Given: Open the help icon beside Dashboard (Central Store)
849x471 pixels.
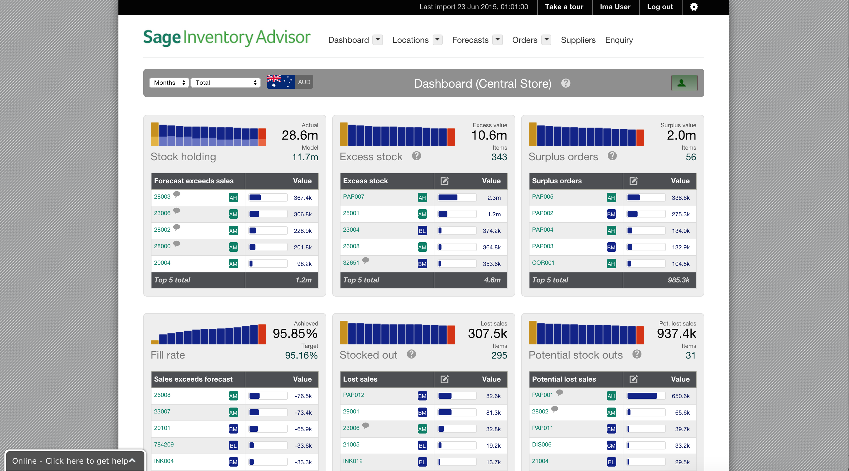Looking at the screenshot, I should tap(566, 83).
